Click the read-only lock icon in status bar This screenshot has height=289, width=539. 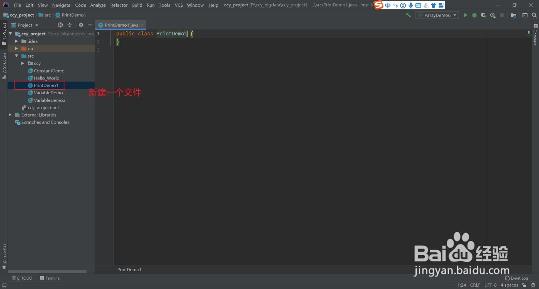point(524,285)
